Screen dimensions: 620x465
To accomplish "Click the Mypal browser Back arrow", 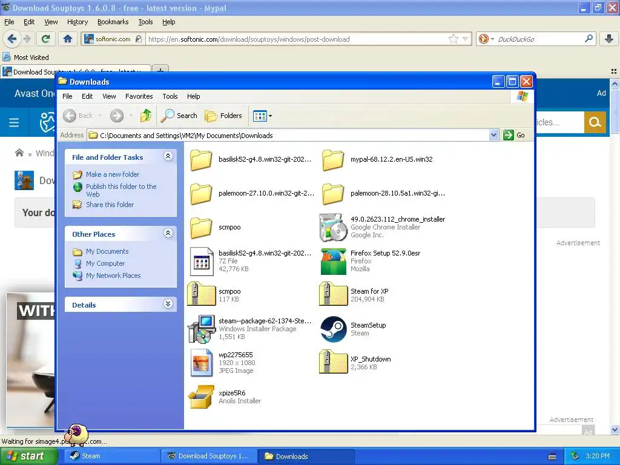I will coord(12,39).
